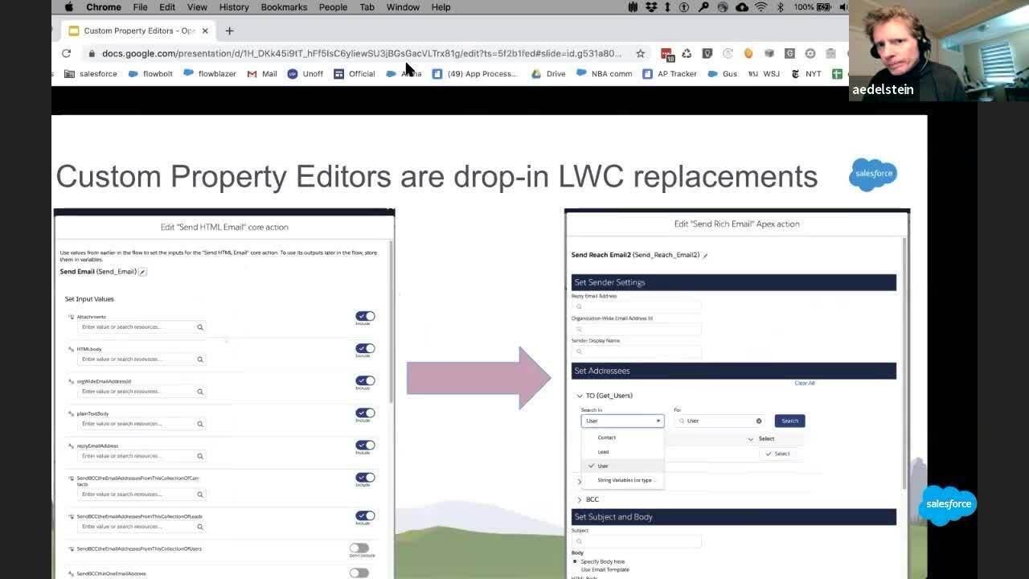Click the blue Search button
Viewport: 1029px width, 579px height.
pos(789,421)
